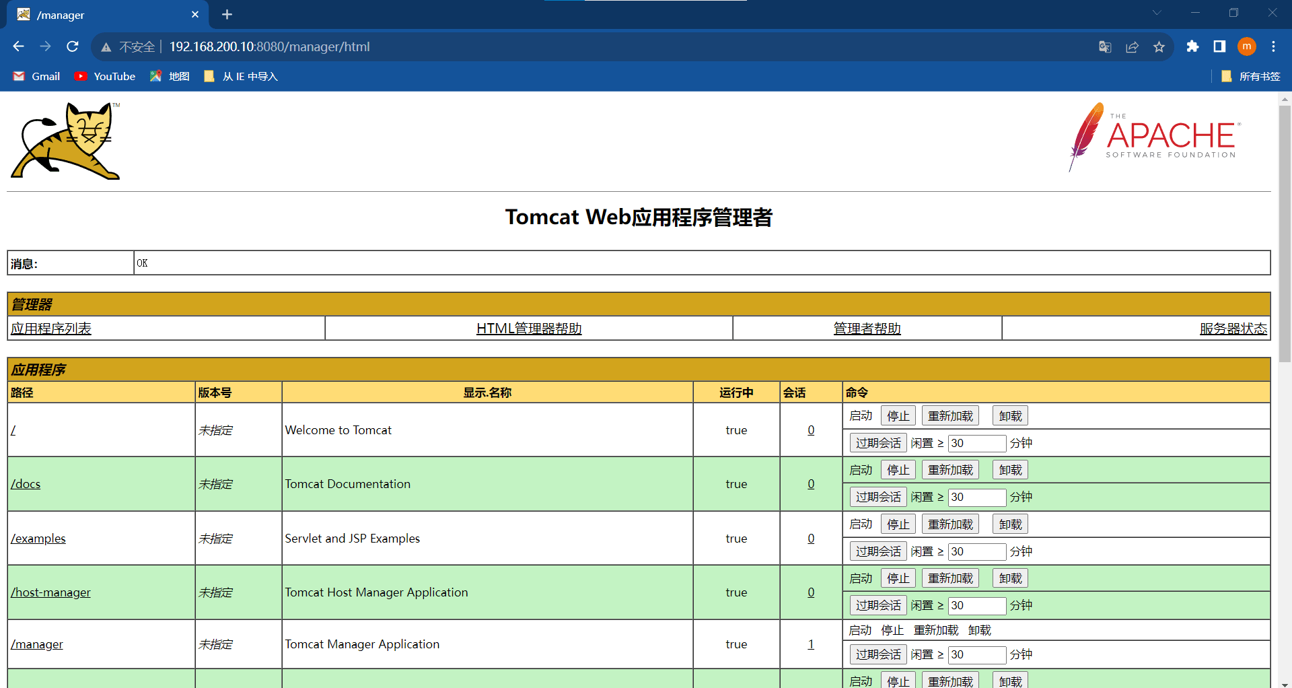This screenshot has width=1292, height=688.
Task: Share this page via share icon
Action: [1132, 46]
